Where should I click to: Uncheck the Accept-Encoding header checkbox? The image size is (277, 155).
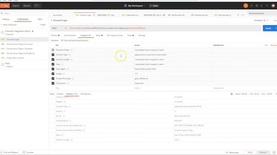point(53,78)
